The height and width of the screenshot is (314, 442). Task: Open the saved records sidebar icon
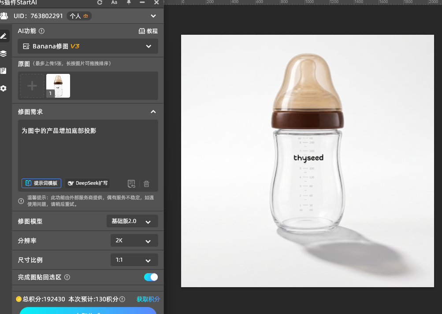coord(4,71)
